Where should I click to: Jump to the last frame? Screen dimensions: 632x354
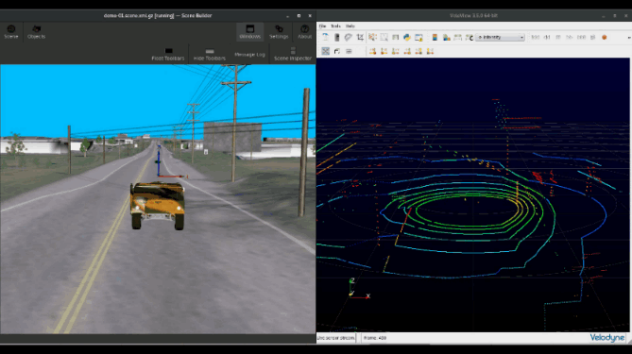(581, 37)
